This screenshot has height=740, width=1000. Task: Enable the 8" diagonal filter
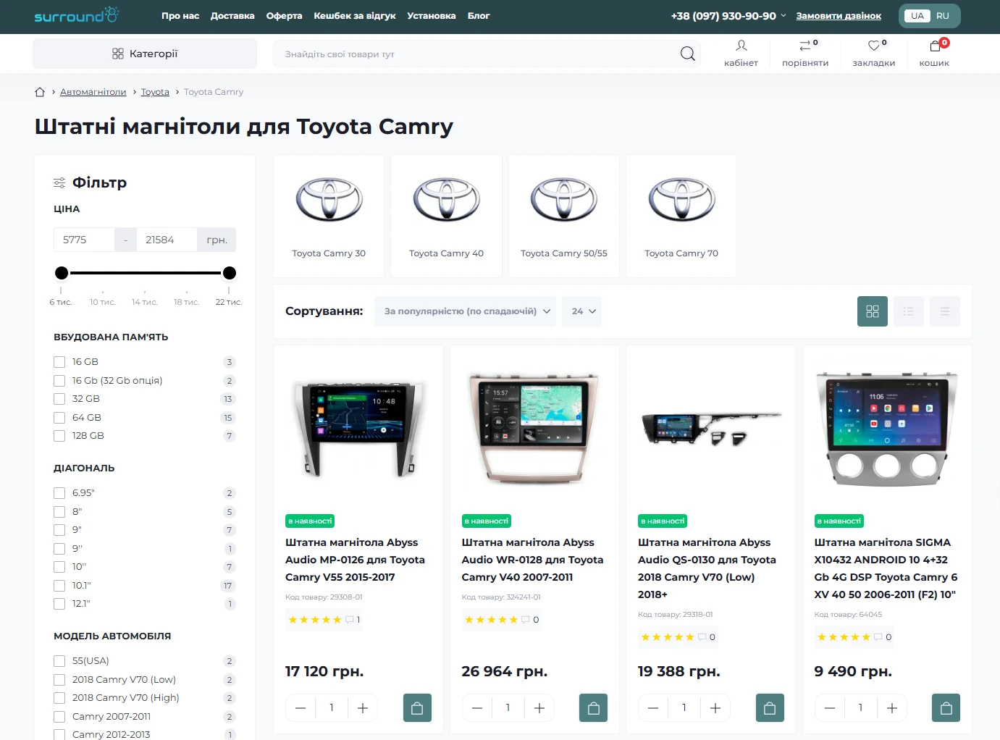59,512
